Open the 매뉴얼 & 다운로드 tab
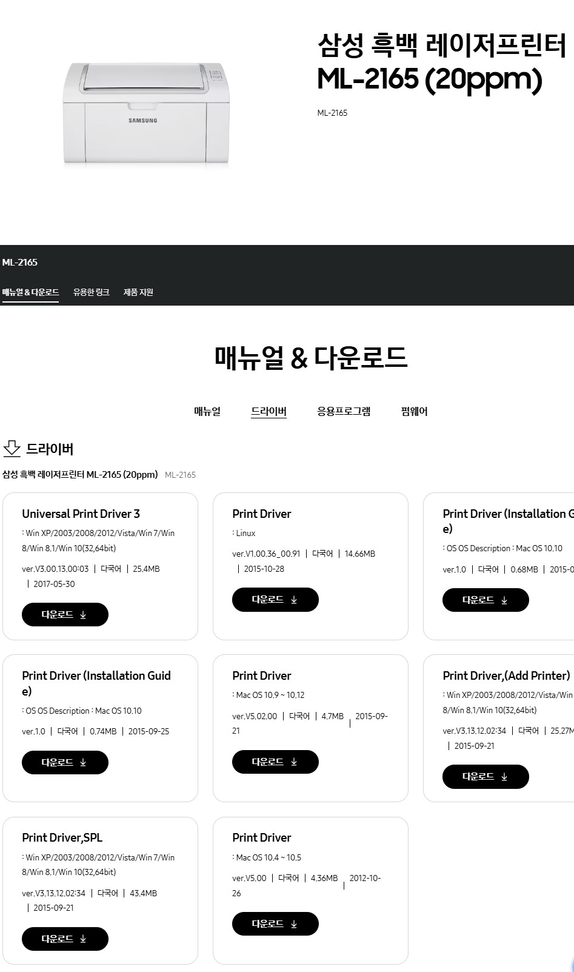 tap(30, 292)
